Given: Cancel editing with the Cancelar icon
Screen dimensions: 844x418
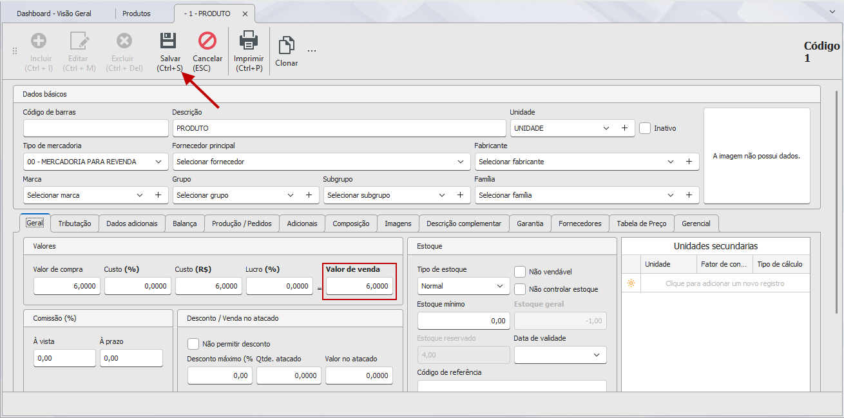Looking at the screenshot, I should click(207, 41).
